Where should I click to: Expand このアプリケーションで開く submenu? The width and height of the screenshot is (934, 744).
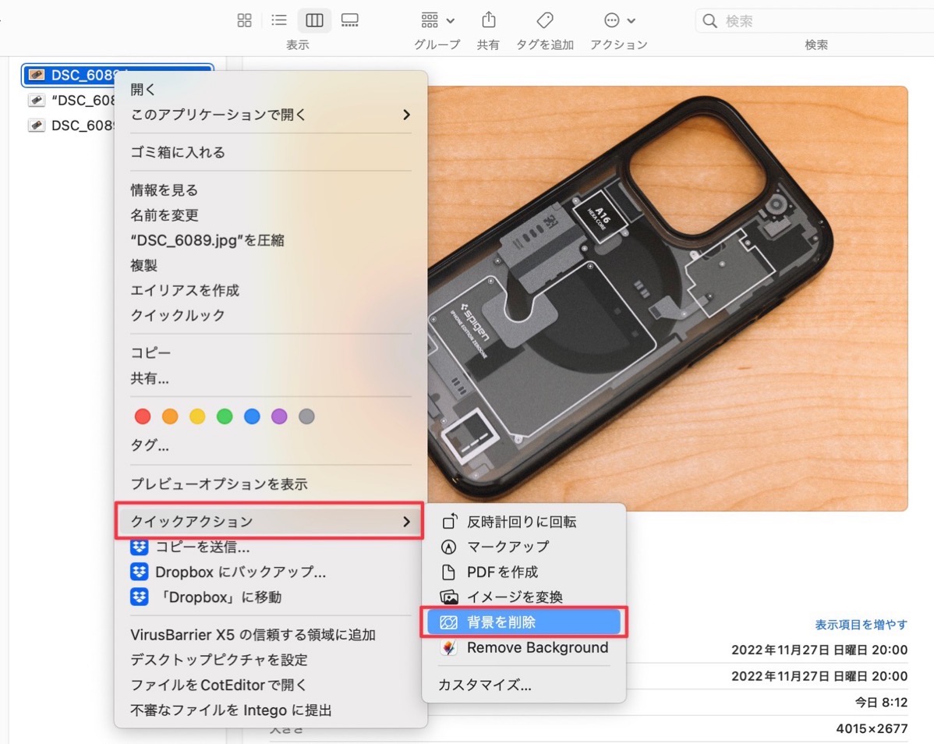pyautogui.click(x=271, y=115)
